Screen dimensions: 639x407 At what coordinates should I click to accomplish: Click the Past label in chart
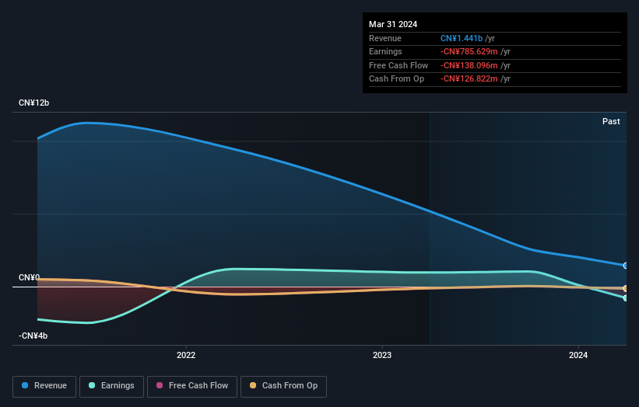click(611, 121)
